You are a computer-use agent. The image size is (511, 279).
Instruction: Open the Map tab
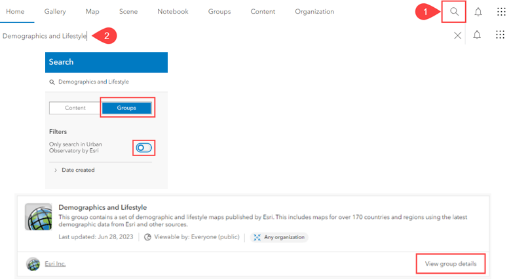tap(92, 11)
